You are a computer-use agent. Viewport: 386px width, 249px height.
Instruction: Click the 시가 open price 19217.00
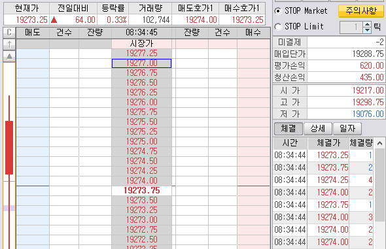tap(368, 90)
